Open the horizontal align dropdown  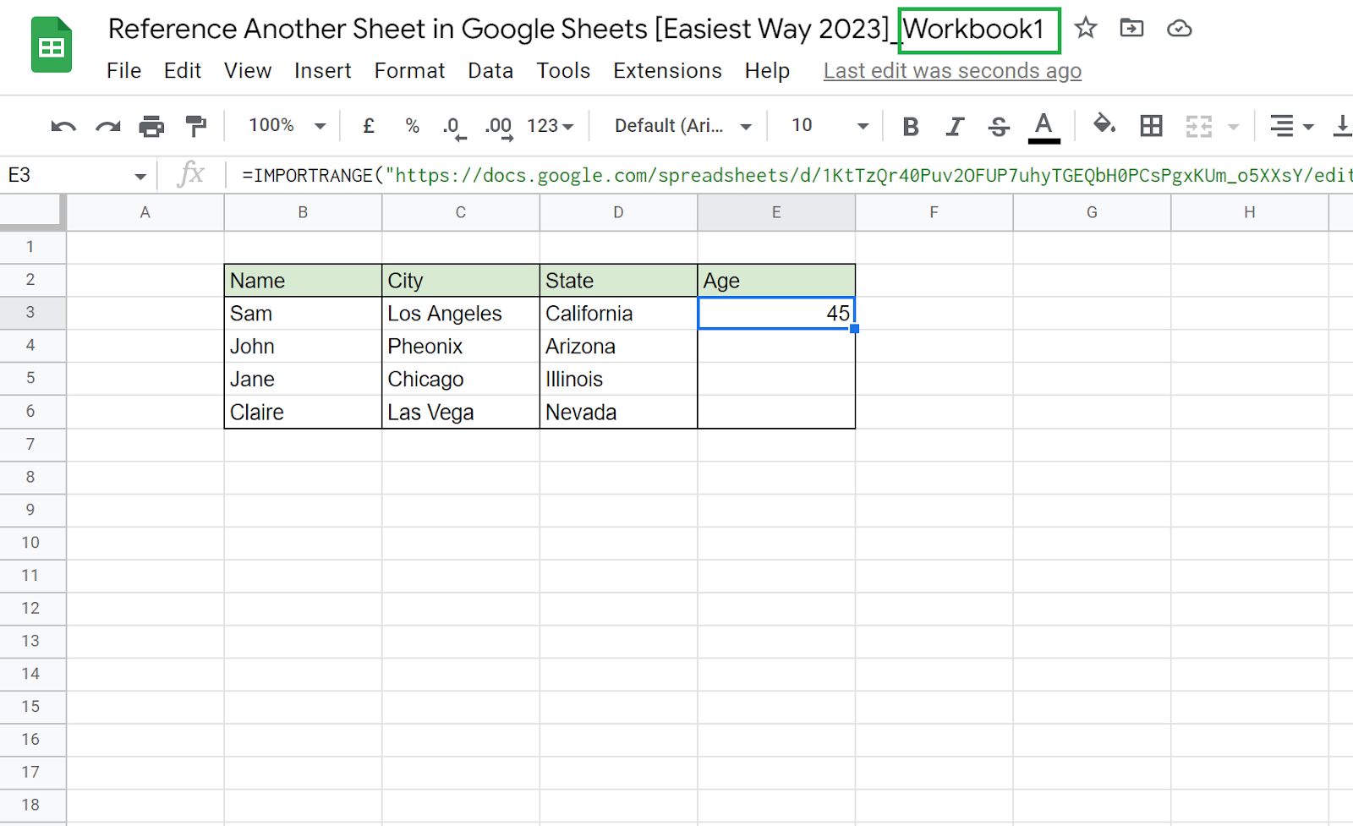pos(1292,126)
